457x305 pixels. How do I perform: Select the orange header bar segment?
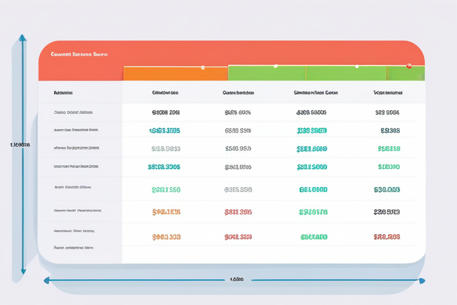(x=176, y=74)
